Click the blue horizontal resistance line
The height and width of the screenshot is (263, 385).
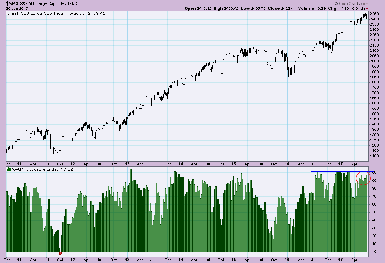tap(343, 171)
